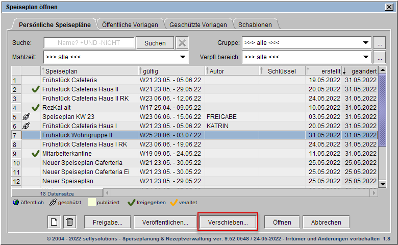This screenshot has width=398, height=245.
Task: Click the green checkmark on Mitarbeiterkantine row
Action: pyautogui.click(x=35, y=154)
